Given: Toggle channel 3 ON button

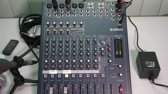Looking at the screenshot, I should coord(60,76).
